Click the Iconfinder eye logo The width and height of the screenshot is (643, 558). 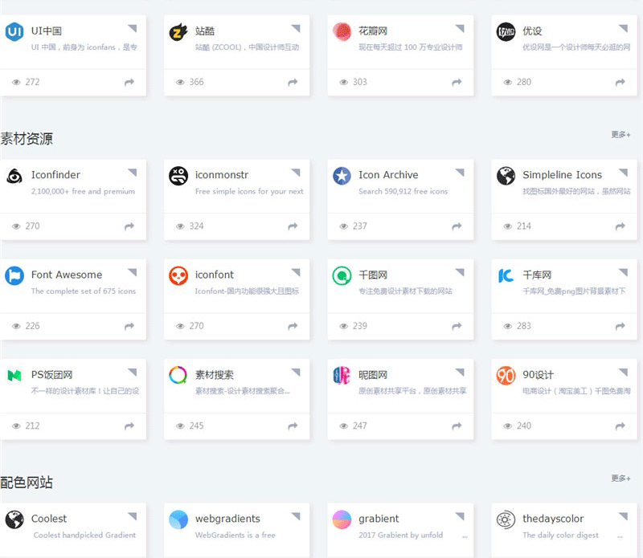(x=14, y=176)
